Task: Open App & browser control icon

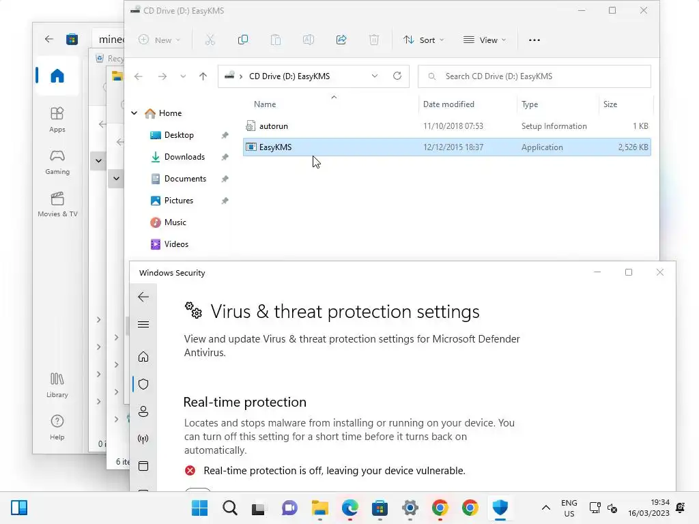Action: (x=143, y=466)
